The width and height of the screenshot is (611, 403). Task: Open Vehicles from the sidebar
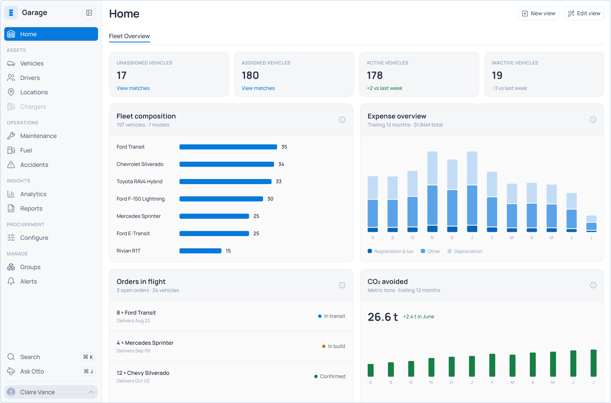(x=51, y=63)
